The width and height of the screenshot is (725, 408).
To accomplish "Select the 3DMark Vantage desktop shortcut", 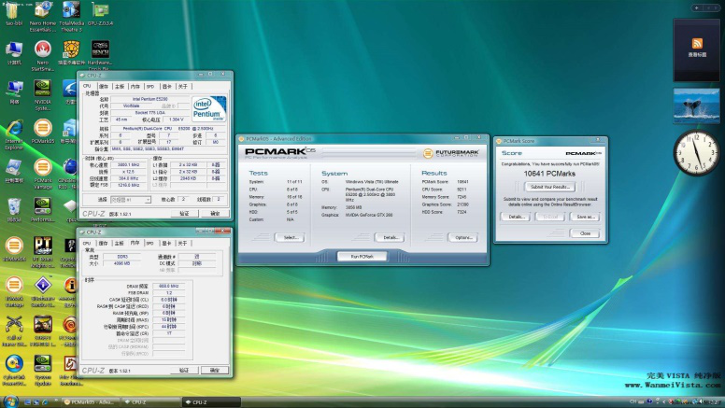I will (14, 292).
